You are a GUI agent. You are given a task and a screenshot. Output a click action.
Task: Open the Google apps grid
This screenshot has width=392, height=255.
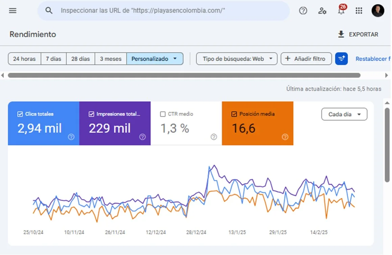pos(359,11)
